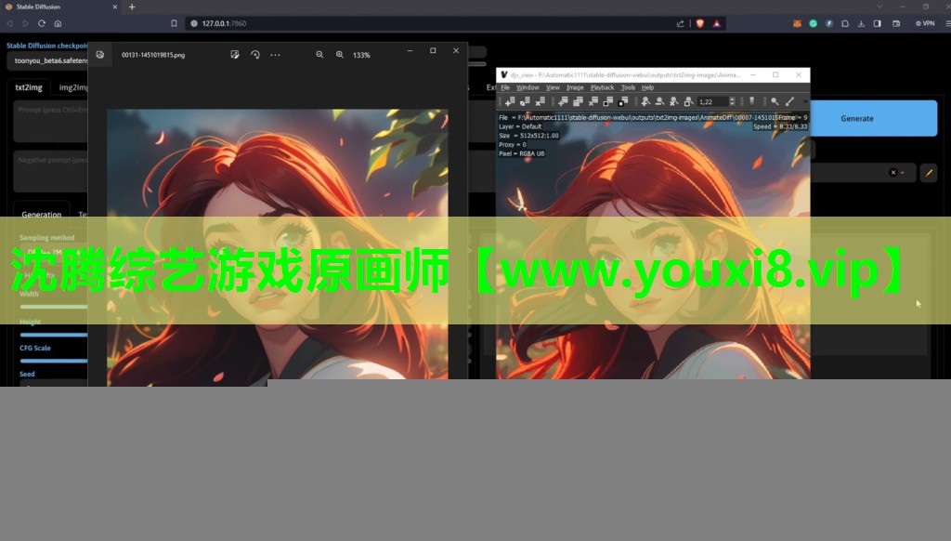This screenshot has height=541, width=951.
Task: Open the View menu in djv_view
Action: [553, 87]
